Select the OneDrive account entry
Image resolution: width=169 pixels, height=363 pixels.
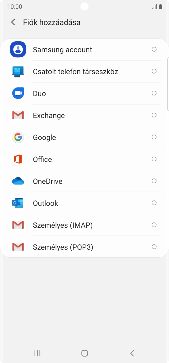pyautogui.click(x=48, y=181)
